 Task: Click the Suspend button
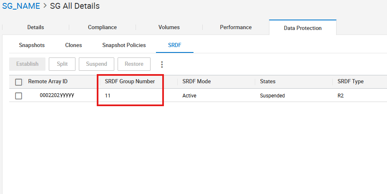click(x=96, y=64)
